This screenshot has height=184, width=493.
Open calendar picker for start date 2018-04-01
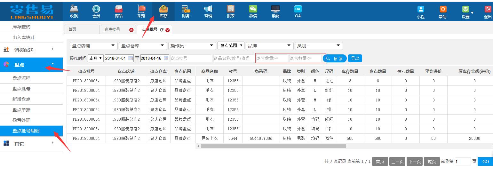(131, 58)
